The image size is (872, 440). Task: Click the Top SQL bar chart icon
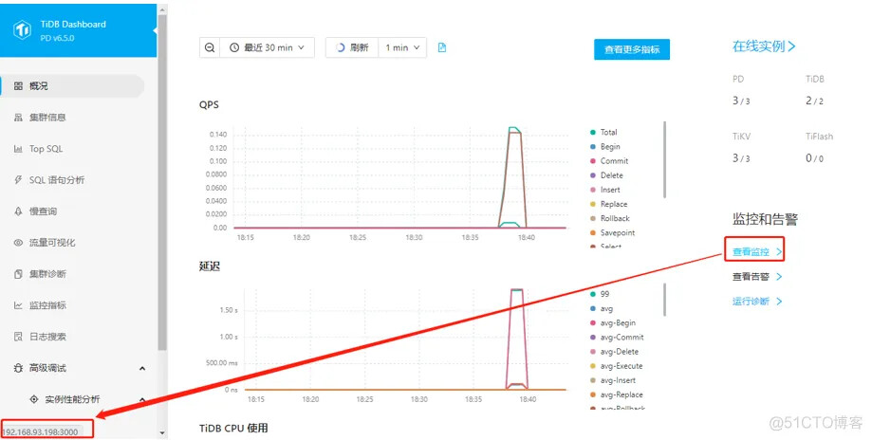18,148
